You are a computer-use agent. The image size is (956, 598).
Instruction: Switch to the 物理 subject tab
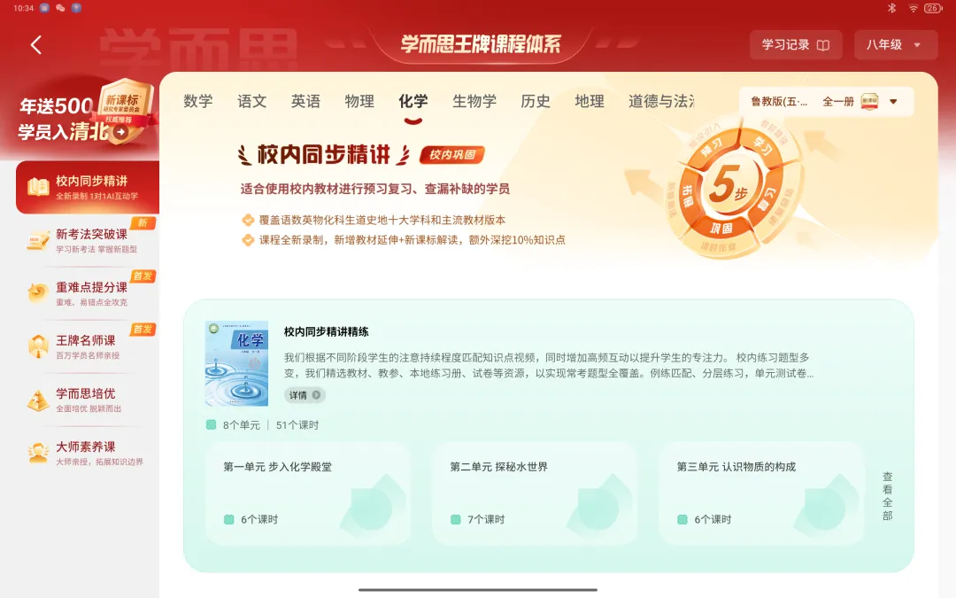tap(359, 101)
